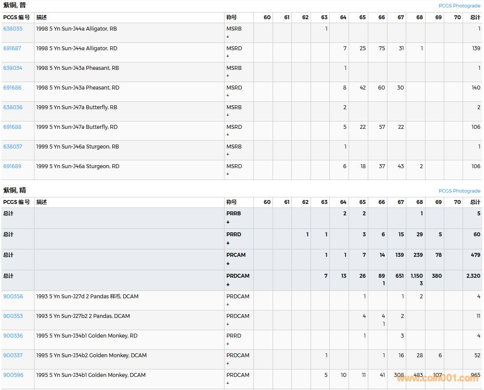Open PCGS number 900596 link
The image size is (484, 390).
[13, 375]
